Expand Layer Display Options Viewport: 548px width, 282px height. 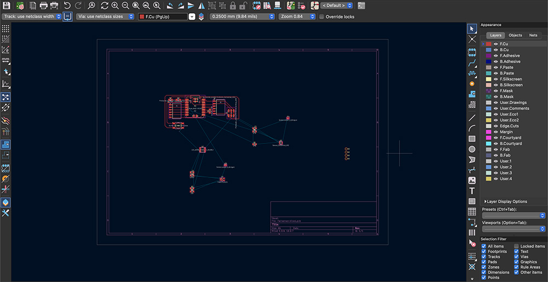505,202
